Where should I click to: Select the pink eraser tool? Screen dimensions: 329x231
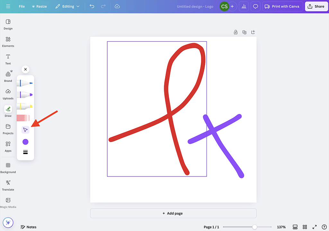[23, 118]
